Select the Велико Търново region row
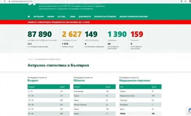This screenshot has width=191, height=116. click(94, 105)
